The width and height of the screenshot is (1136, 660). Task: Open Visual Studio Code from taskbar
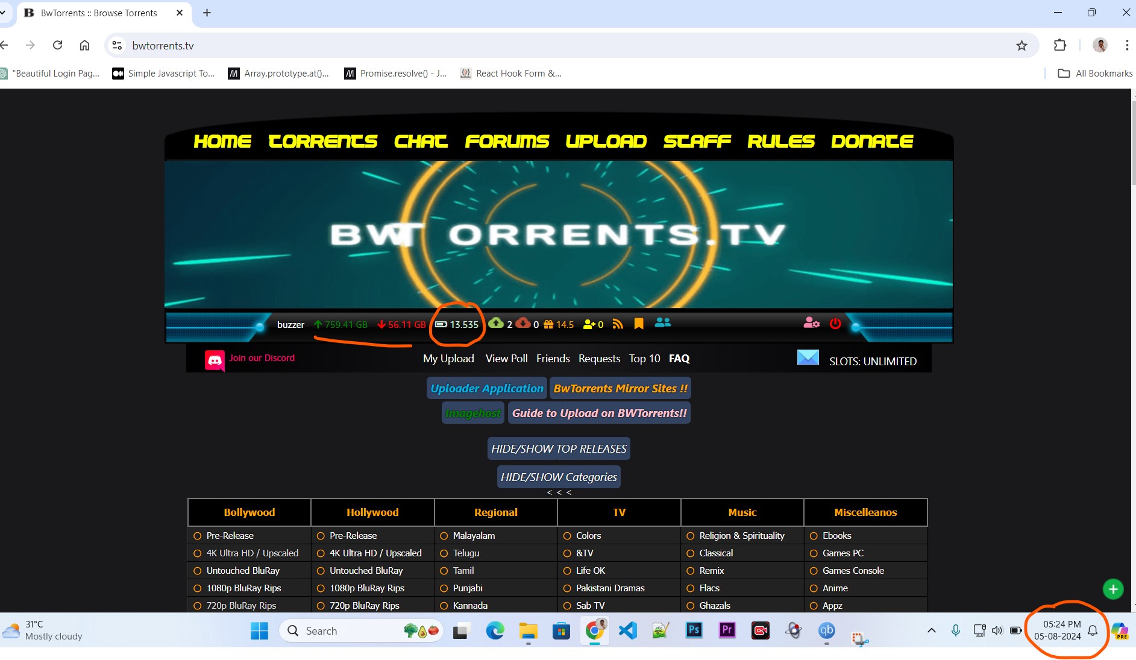[x=628, y=630]
